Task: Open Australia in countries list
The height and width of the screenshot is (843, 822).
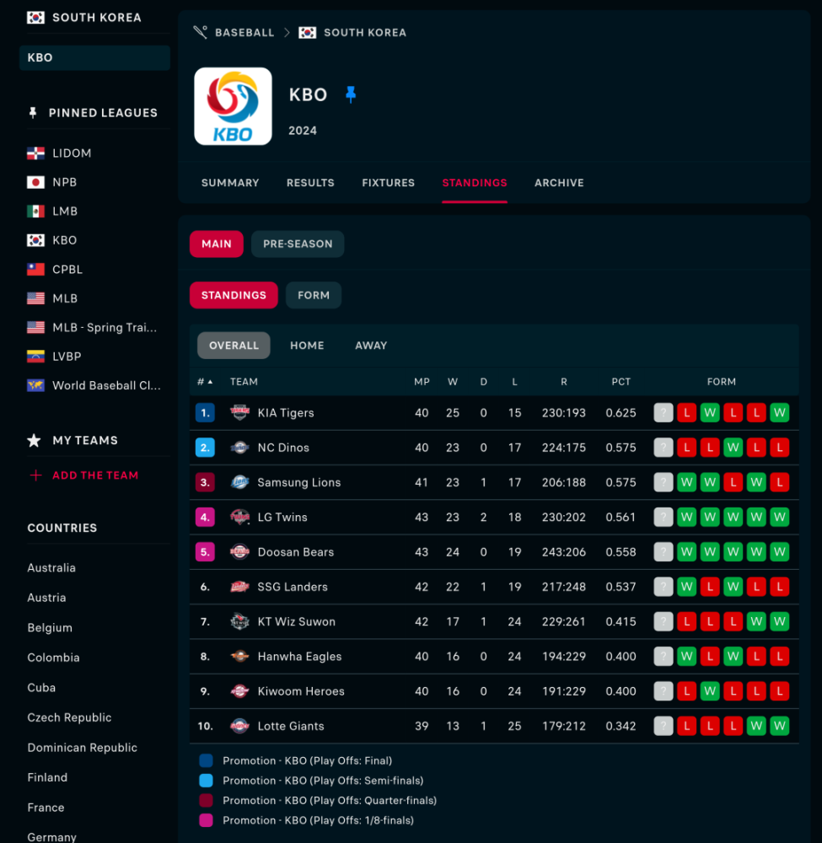Action: pyautogui.click(x=51, y=567)
